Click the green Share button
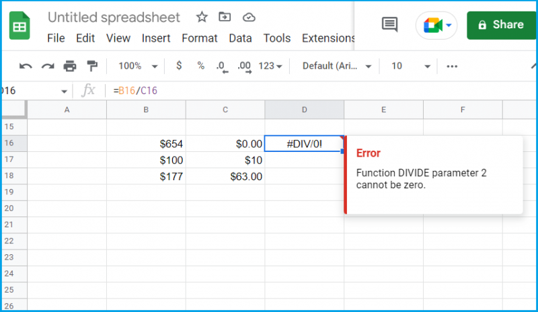Screen dimensions: 538x312 (501, 25)
